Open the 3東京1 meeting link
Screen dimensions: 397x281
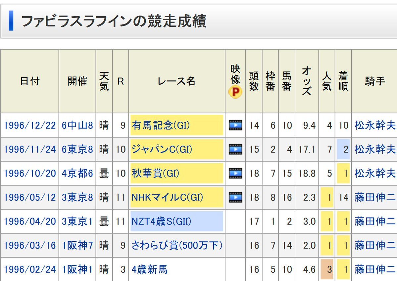[77, 221]
